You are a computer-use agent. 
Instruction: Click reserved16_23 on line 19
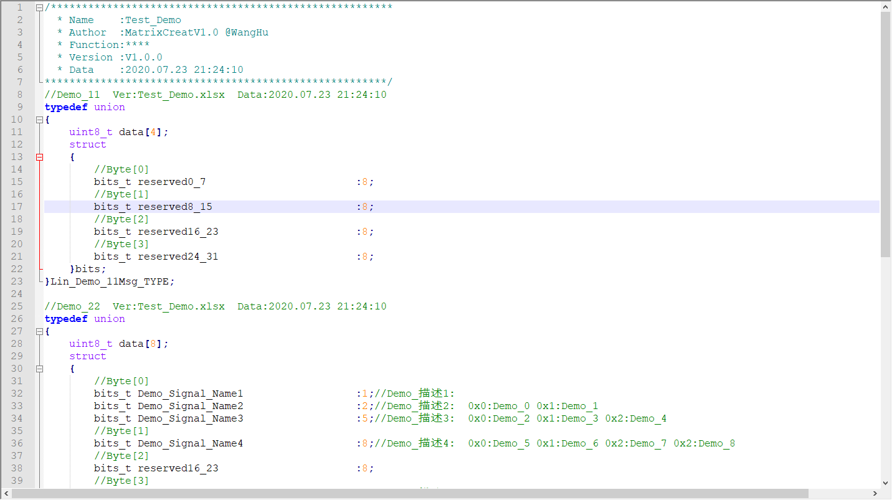coord(178,232)
